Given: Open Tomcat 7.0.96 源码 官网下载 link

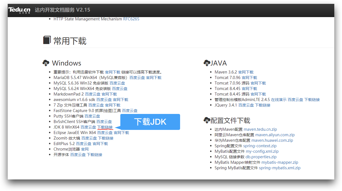Looking at the screenshot, I should click(x=258, y=83).
